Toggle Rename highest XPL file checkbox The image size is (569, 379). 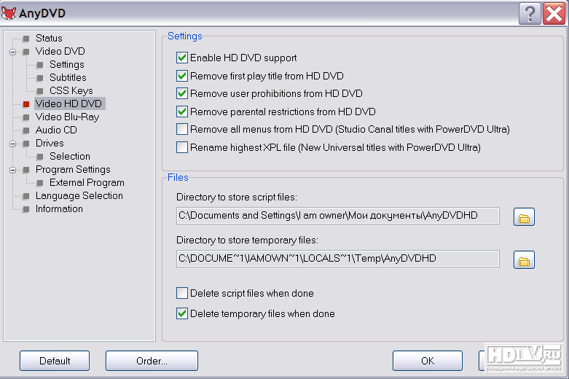click(x=182, y=147)
